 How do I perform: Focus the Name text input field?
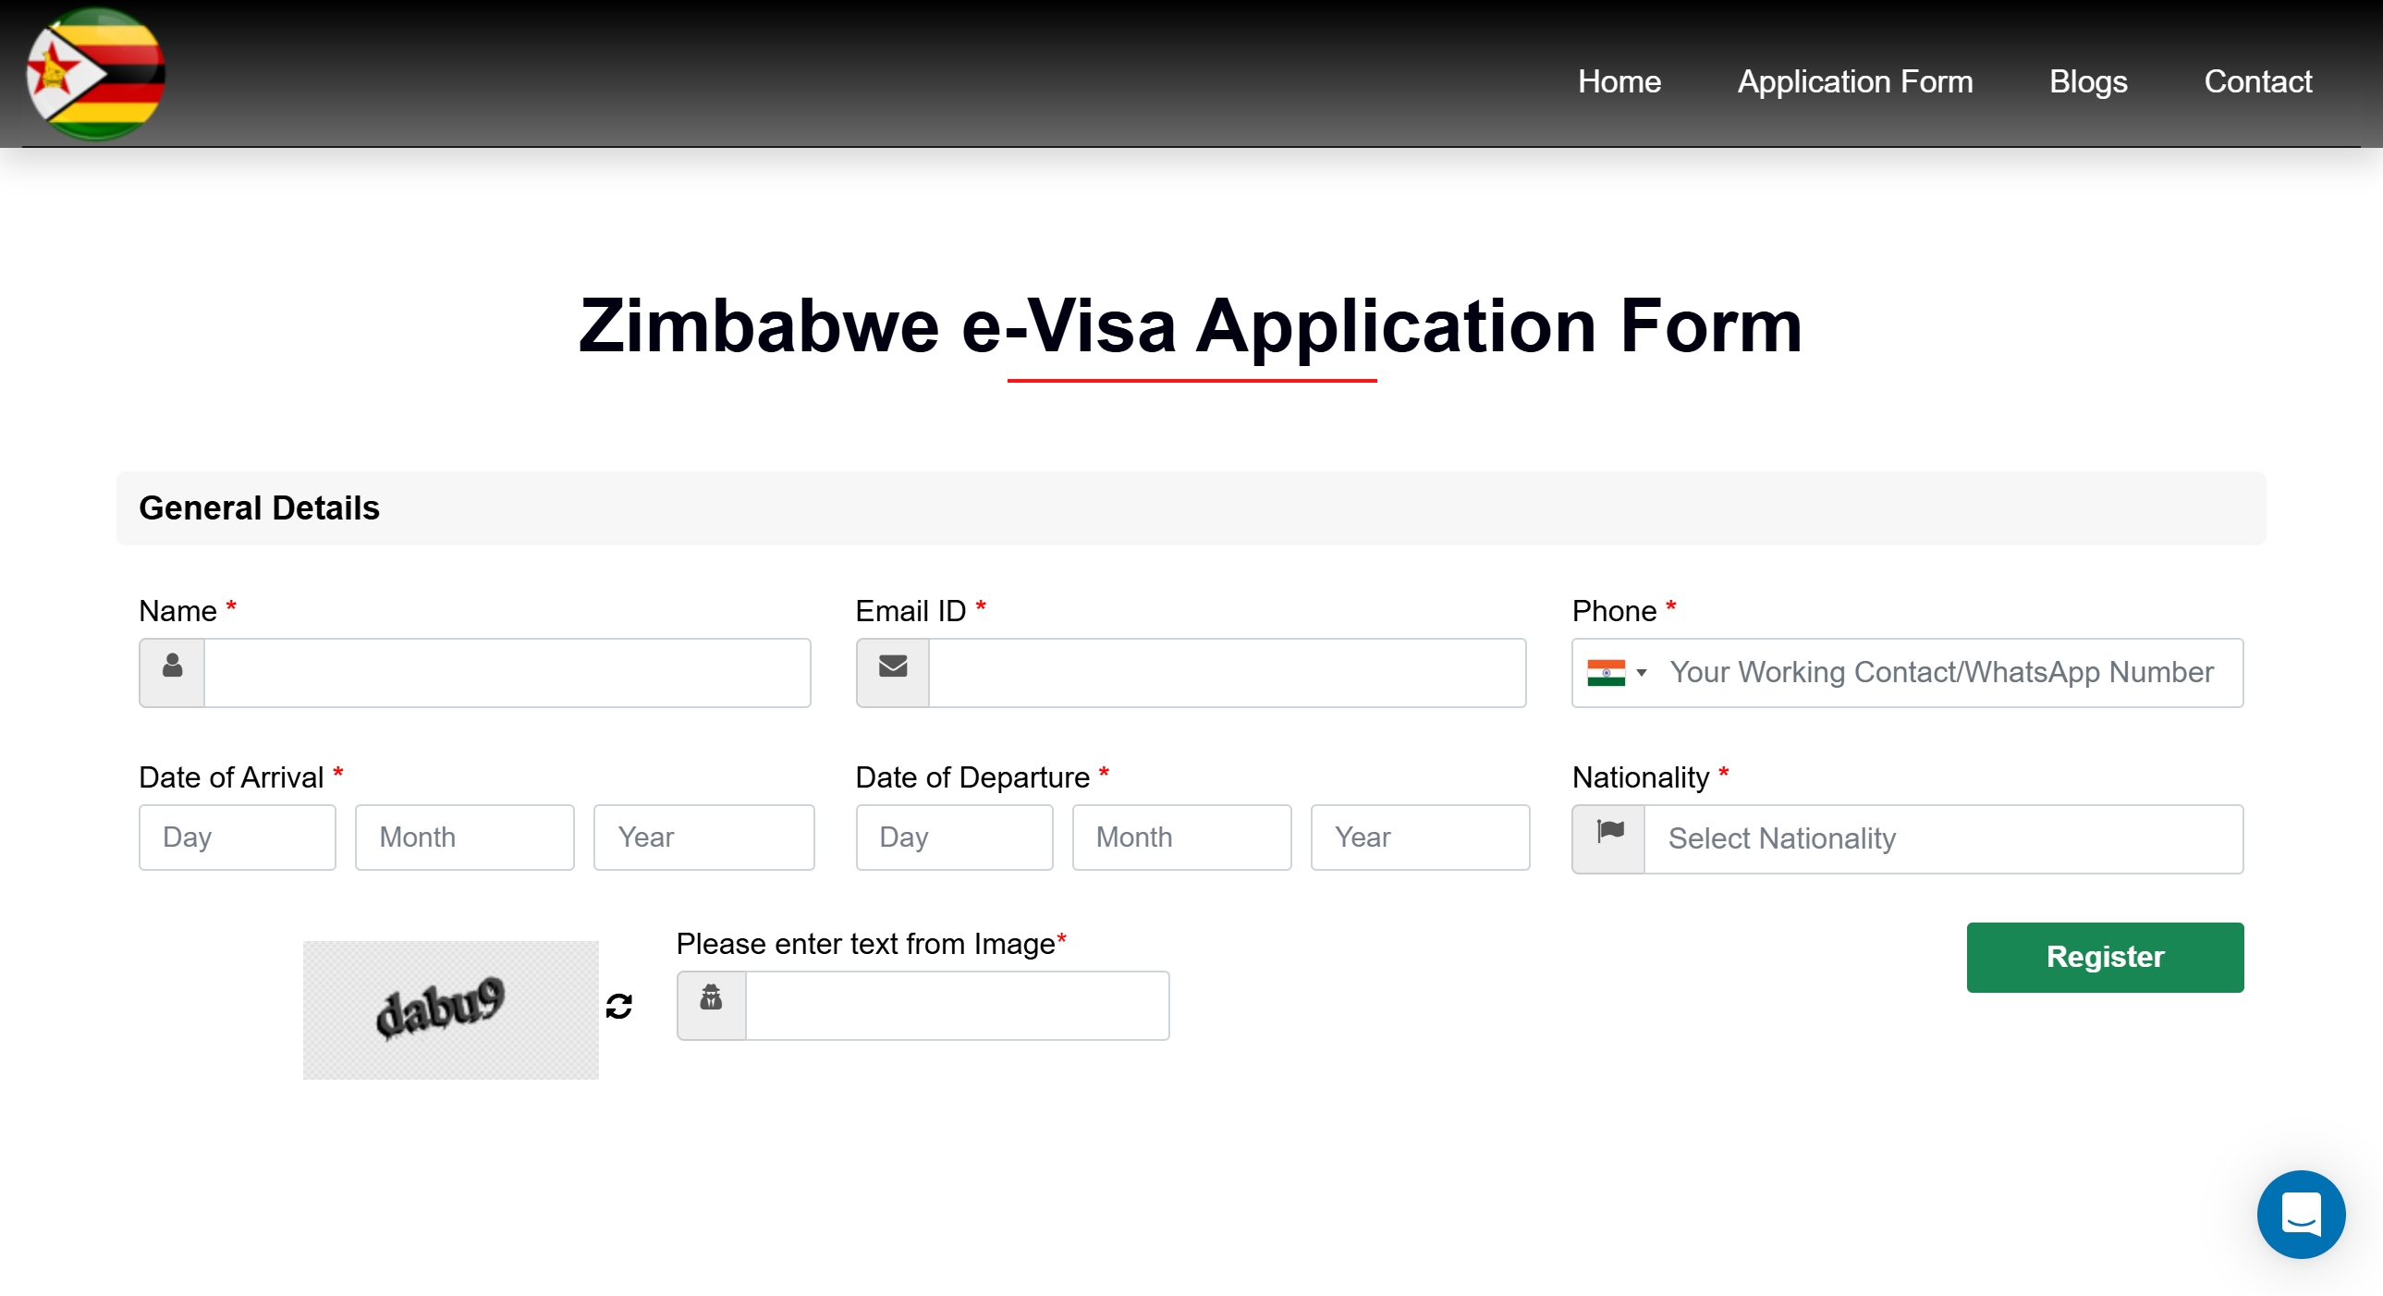point(507,674)
